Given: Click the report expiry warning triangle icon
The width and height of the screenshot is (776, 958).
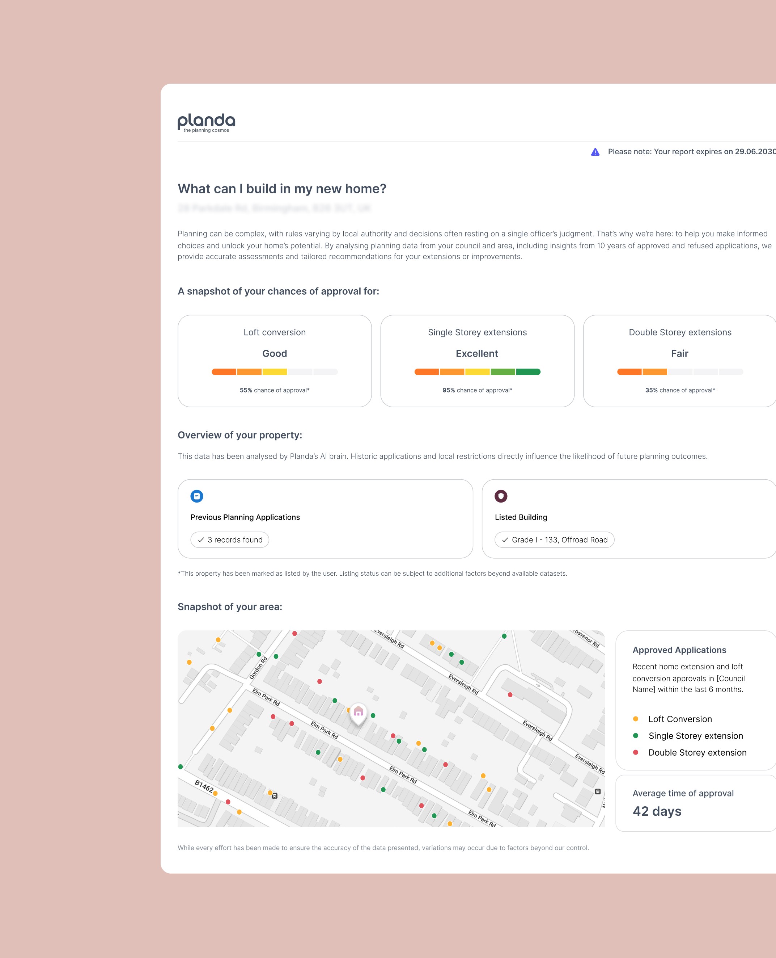Looking at the screenshot, I should coord(595,152).
